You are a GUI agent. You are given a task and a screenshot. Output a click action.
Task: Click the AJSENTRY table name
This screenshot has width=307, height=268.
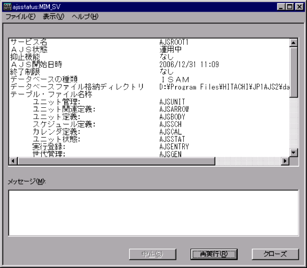click(x=174, y=146)
